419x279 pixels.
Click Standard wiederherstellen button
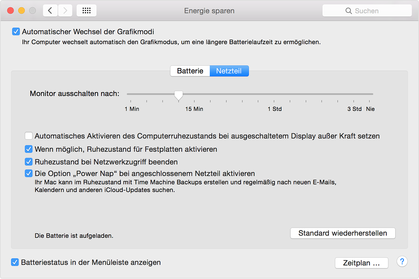coord(343,233)
